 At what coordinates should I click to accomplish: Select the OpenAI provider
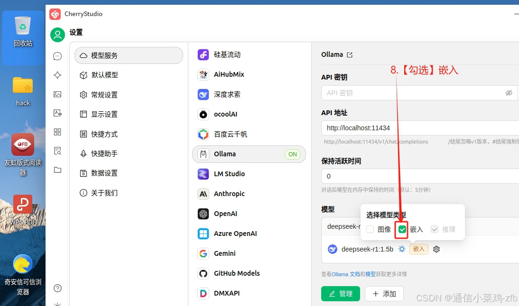tap(249, 214)
